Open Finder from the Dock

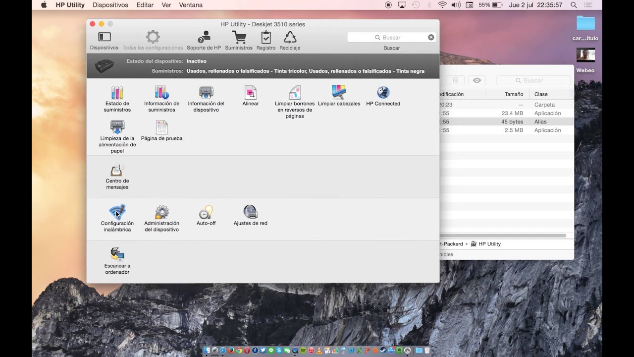tap(207, 351)
